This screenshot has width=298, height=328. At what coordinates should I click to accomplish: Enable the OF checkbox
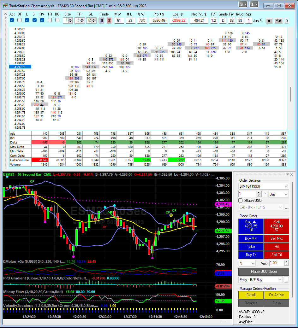click(x=20, y=20)
